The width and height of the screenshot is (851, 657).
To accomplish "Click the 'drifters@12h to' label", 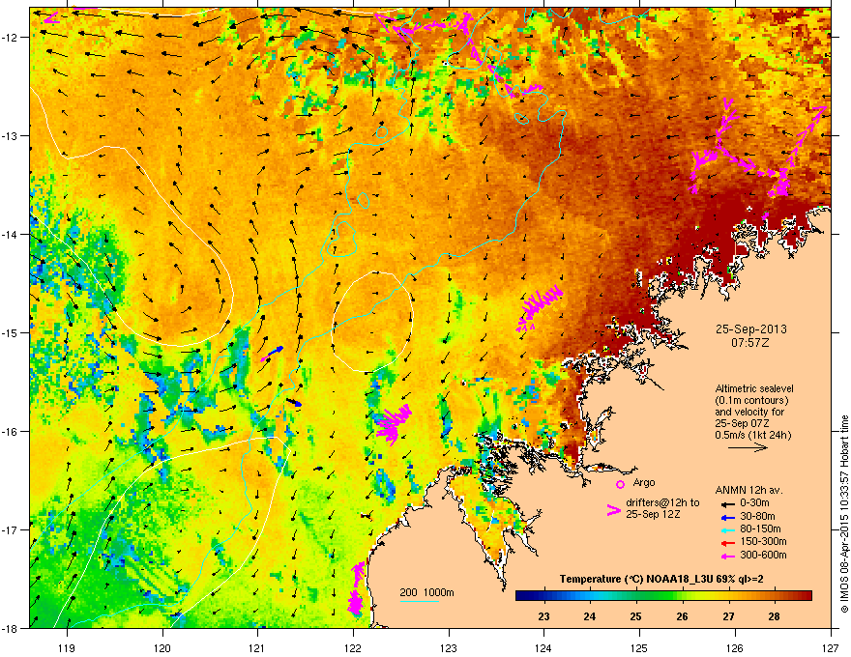I will [x=662, y=503].
